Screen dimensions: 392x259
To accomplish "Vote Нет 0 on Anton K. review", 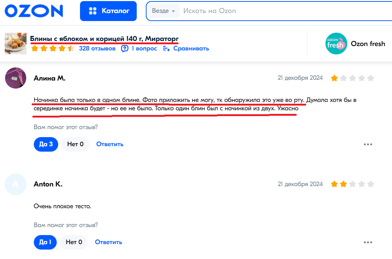I will 74,242.
